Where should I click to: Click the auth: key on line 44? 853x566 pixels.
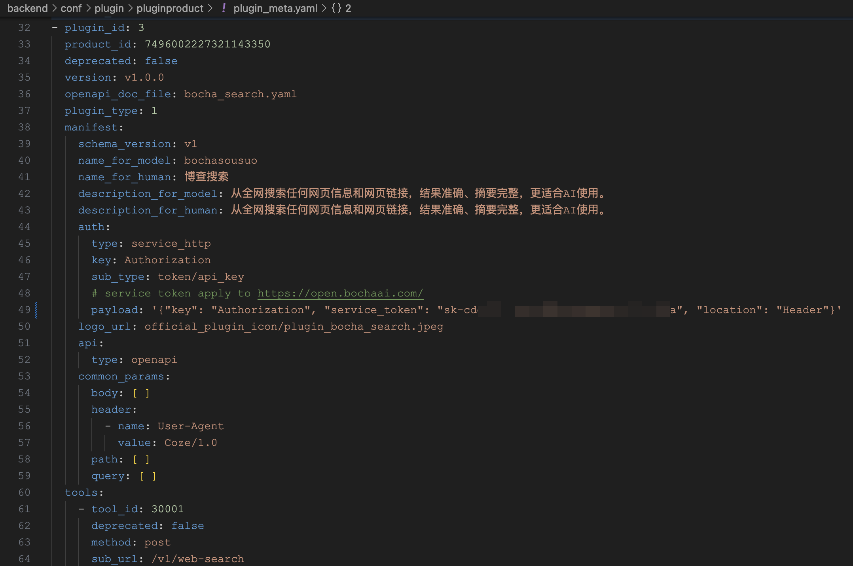94,227
